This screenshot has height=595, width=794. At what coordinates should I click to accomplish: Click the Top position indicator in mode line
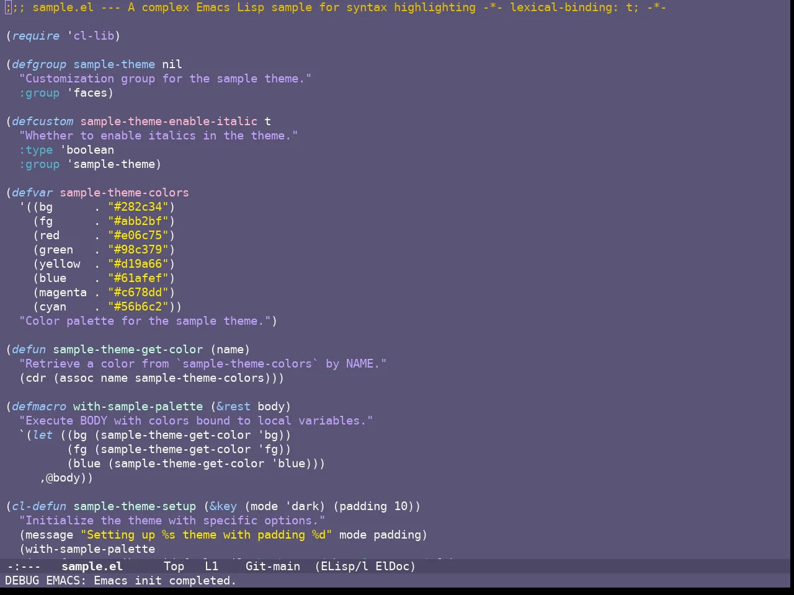pyautogui.click(x=174, y=566)
